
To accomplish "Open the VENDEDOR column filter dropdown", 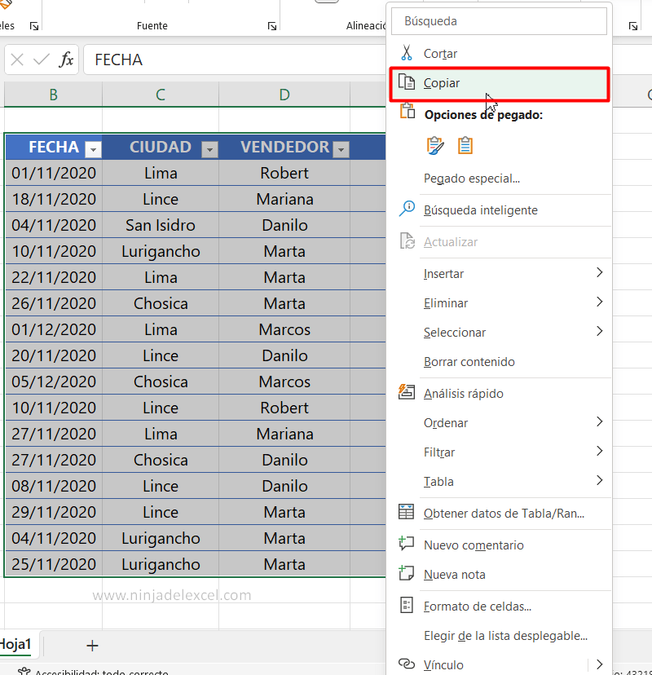I will pyautogui.click(x=340, y=148).
